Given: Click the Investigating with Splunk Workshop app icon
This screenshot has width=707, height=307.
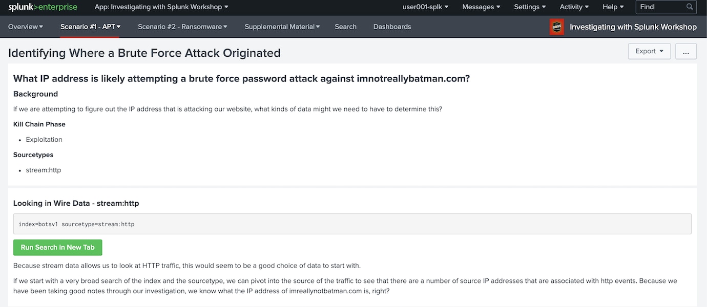Looking at the screenshot, I should [x=556, y=27].
